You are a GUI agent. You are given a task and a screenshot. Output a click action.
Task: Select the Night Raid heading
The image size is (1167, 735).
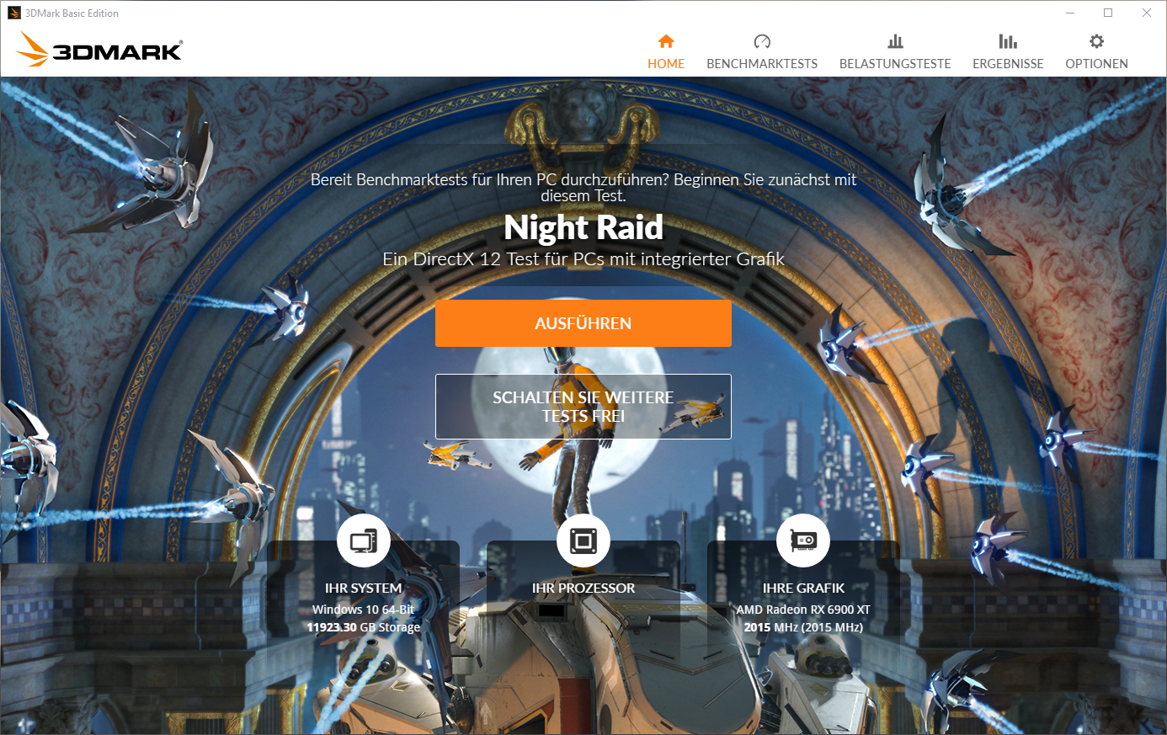pyautogui.click(x=583, y=227)
